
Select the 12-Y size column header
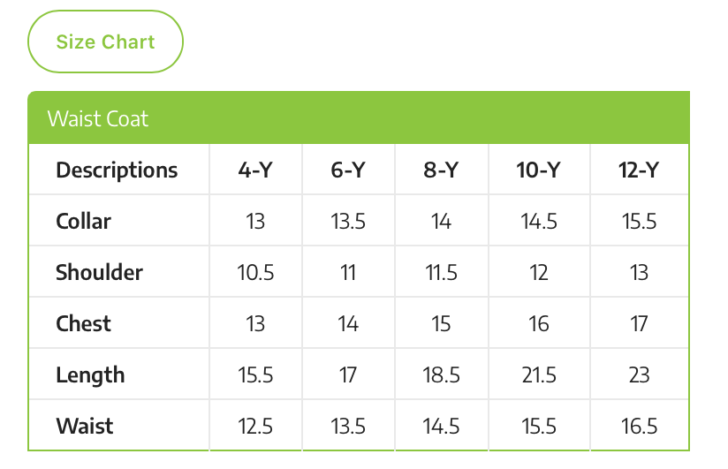pos(639,170)
